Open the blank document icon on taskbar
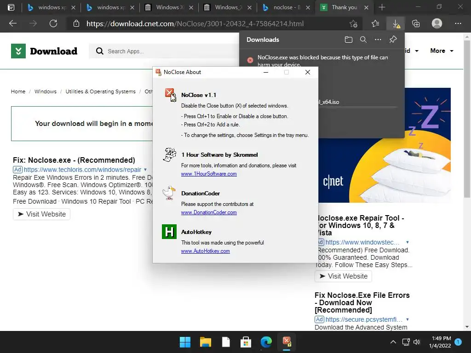 point(225,342)
